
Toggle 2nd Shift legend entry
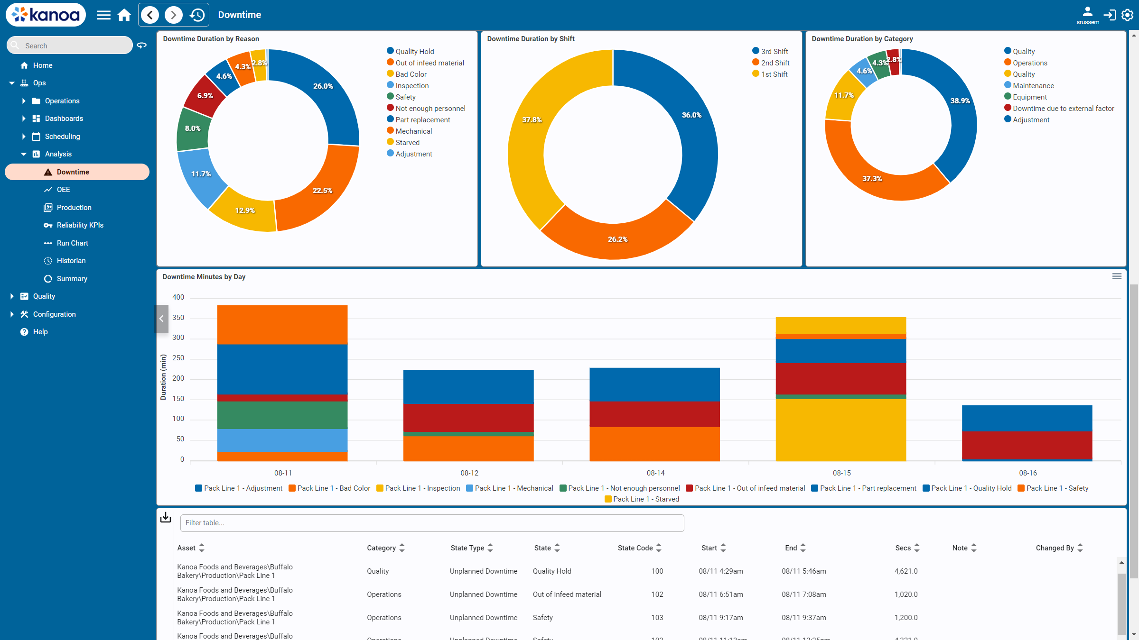pos(771,63)
